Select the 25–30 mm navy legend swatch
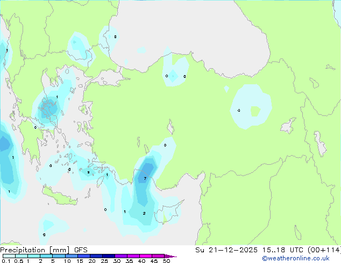The width and height of the screenshot is (341, 263). (109, 256)
